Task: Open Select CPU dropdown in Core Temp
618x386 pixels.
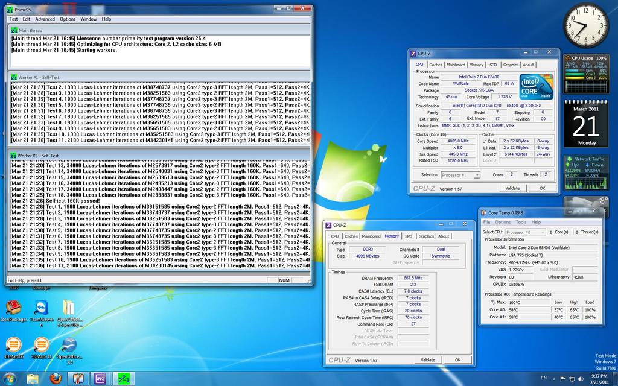Action: [526, 232]
